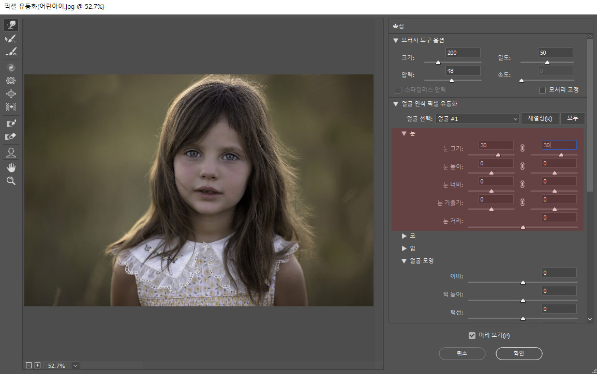Image resolution: width=597 pixels, height=374 pixels.
Task: Click the 이마 forehead slider
Action: pyautogui.click(x=523, y=283)
